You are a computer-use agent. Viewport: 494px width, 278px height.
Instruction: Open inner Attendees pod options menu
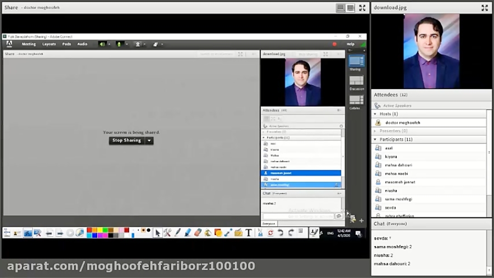point(339,110)
